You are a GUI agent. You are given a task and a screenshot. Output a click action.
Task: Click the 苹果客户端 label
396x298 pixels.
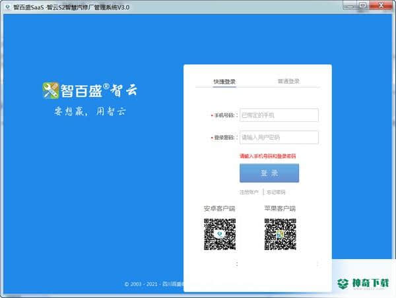(280, 208)
